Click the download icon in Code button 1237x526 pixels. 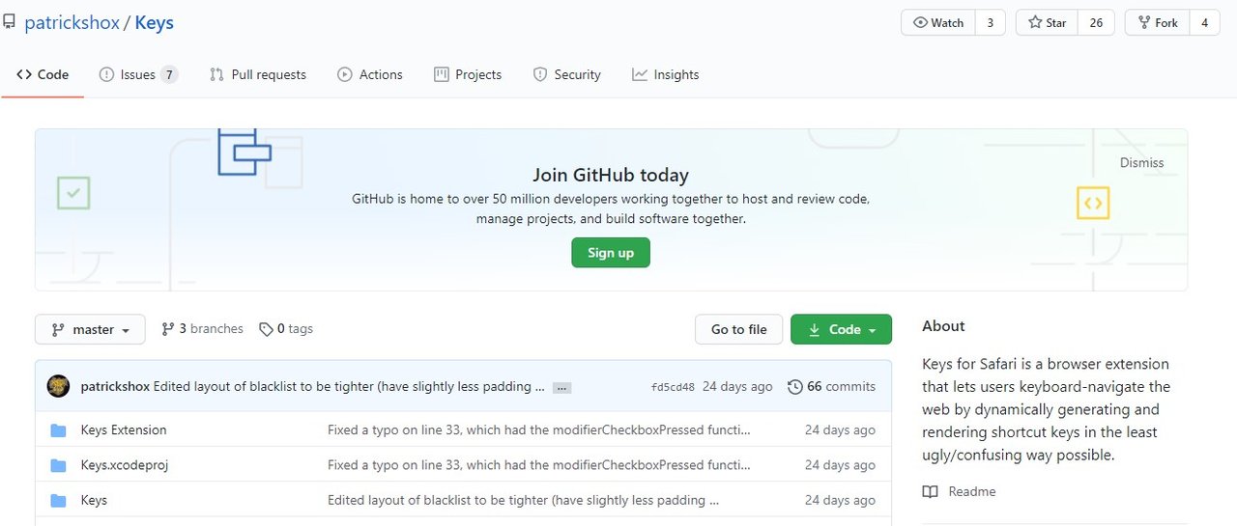(815, 329)
